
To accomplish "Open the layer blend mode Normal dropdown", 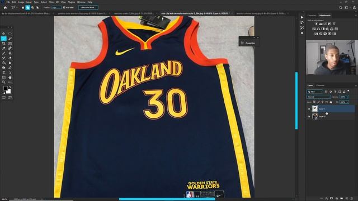I will click(318, 97).
